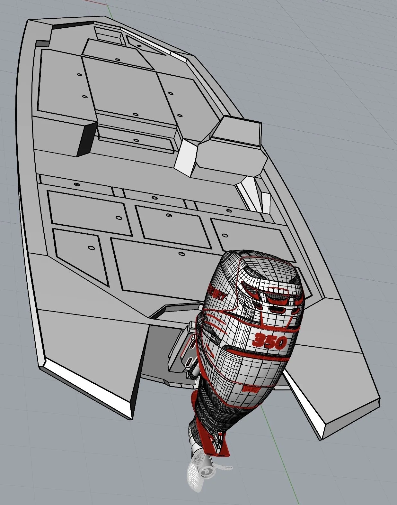Select the large center bow hatch lid
397x505 pixels.
tap(129, 90)
